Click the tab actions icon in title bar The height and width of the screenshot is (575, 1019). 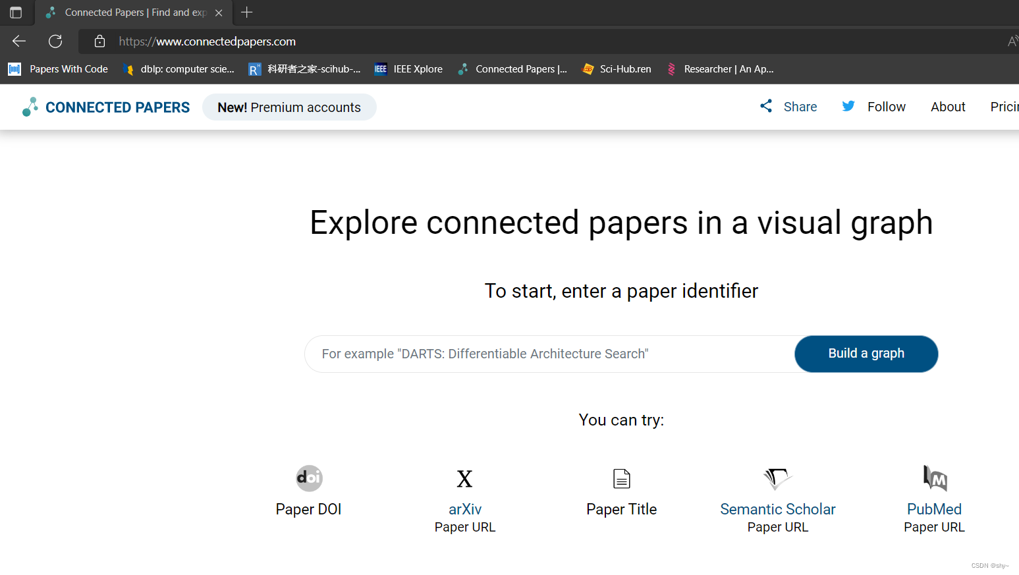pos(16,13)
